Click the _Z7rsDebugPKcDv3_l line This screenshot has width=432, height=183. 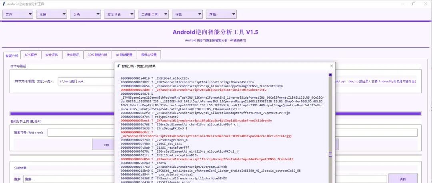(154, 128)
